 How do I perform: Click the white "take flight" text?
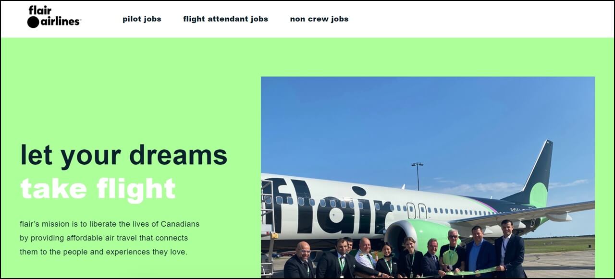click(x=98, y=188)
